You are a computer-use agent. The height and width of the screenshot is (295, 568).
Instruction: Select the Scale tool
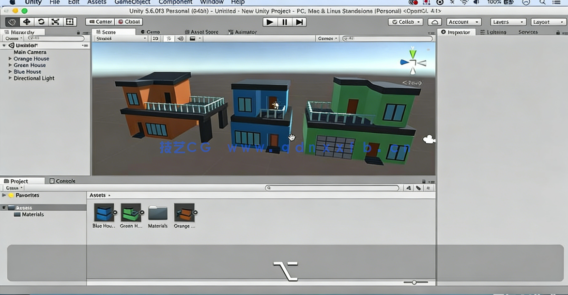click(56, 21)
